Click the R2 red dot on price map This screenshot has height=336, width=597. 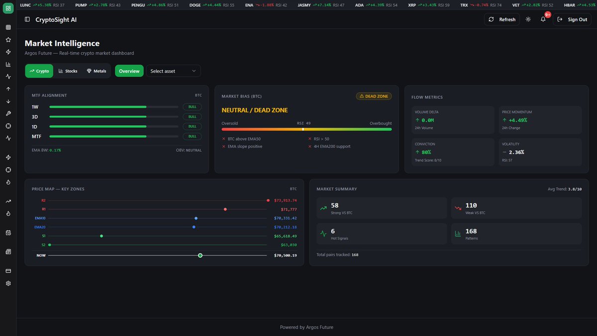tap(268, 200)
